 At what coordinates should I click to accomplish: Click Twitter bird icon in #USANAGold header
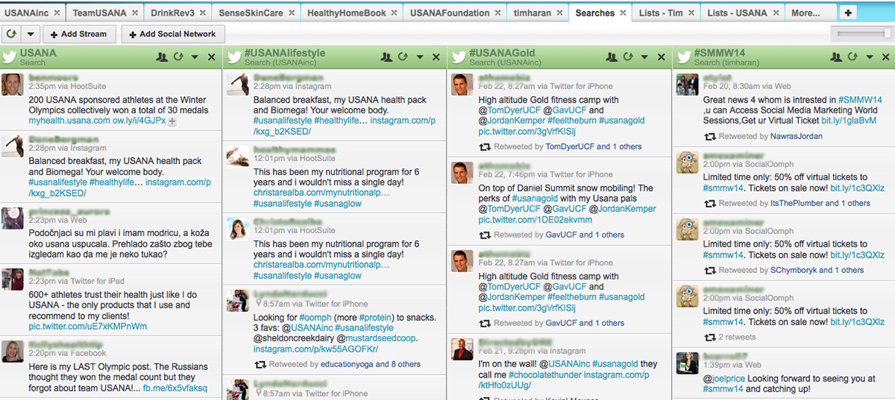458,57
